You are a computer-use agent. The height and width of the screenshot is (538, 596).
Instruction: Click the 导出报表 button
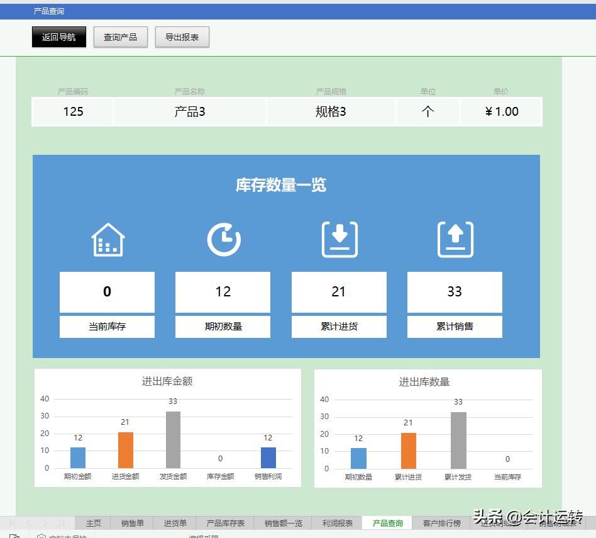[182, 37]
